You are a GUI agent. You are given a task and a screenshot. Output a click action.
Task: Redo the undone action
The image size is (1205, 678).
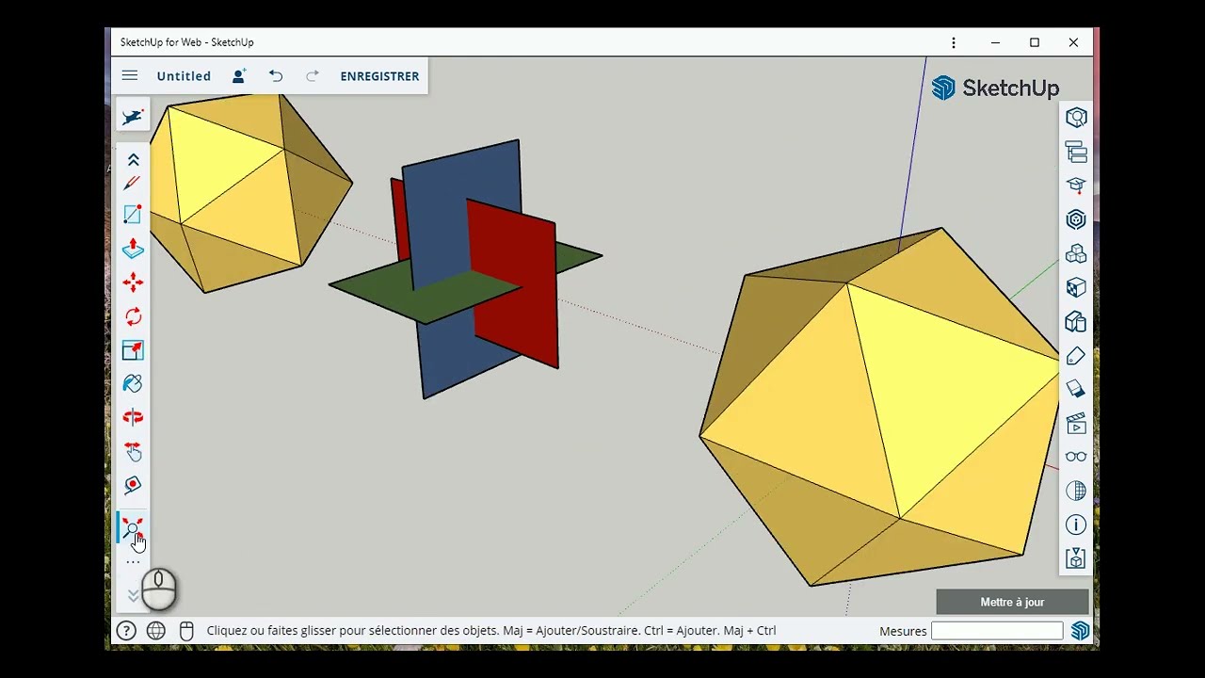click(313, 75)
